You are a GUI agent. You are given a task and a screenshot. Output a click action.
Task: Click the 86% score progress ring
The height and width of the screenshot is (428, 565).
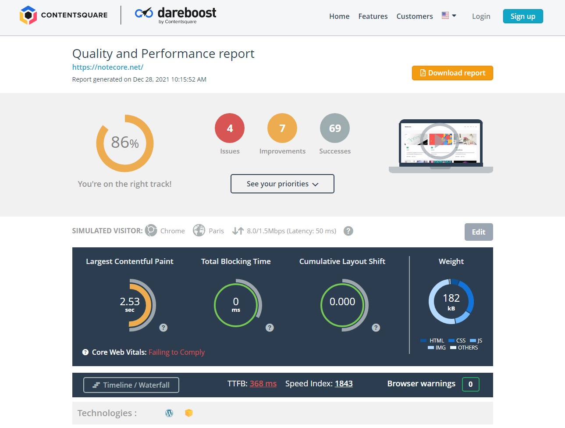tap(125, 143)
